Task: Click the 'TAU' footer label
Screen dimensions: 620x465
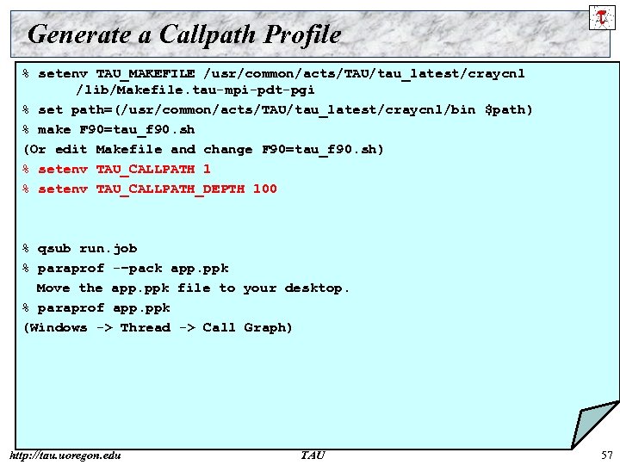Action: [x=313, y=456]
